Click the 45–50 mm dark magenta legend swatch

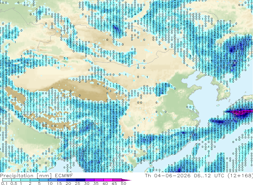click(117, 180)
